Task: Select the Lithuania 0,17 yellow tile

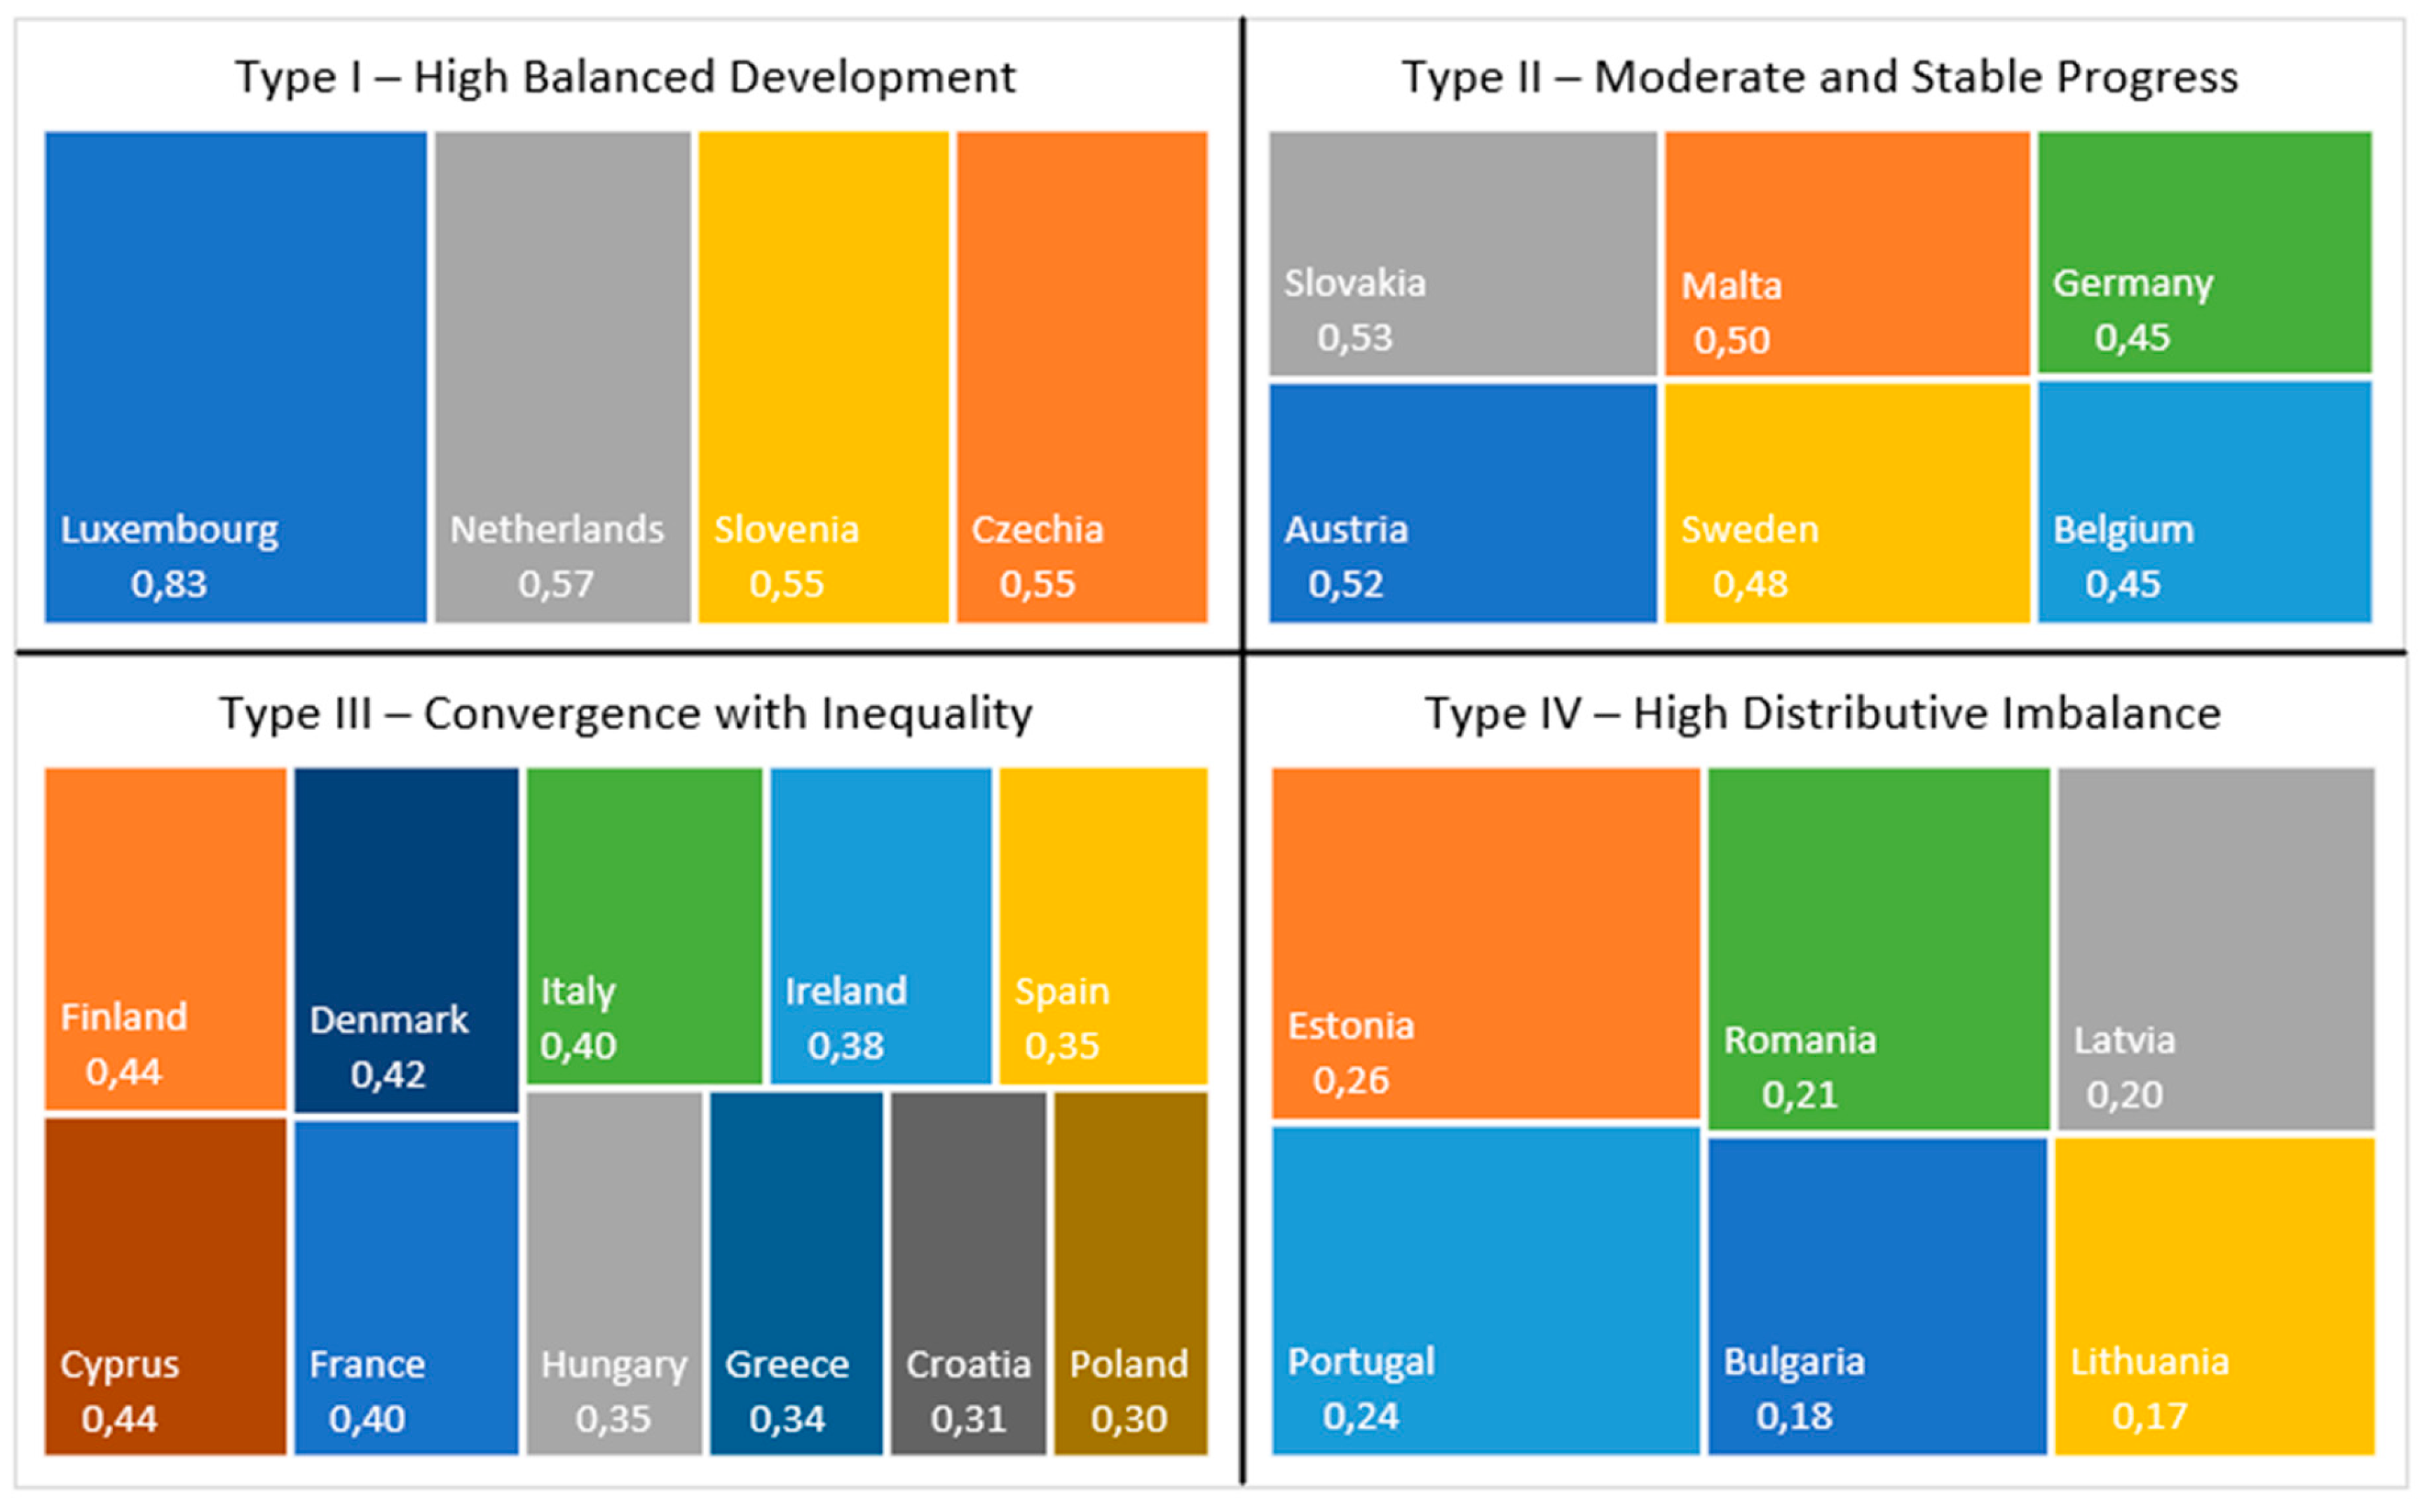Action: coord(2214,1295)
